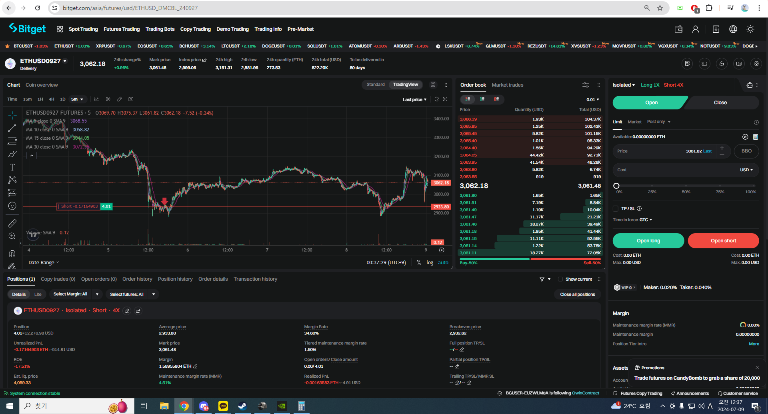Set cost slider to 100% mark
The height and width of the screenshot is (414, 768).
click(754, 186)
